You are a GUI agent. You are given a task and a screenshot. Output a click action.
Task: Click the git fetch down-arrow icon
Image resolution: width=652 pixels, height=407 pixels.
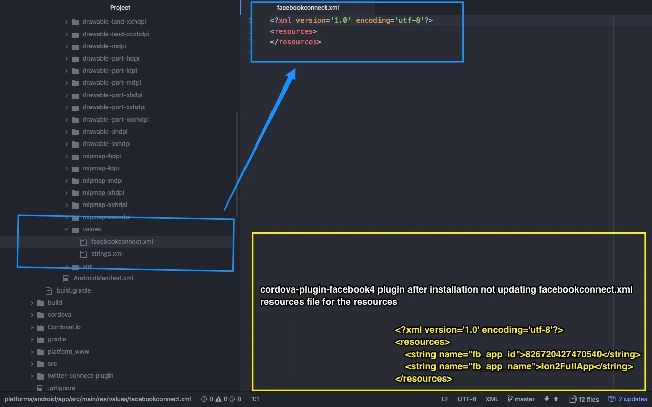click(547, 399)
